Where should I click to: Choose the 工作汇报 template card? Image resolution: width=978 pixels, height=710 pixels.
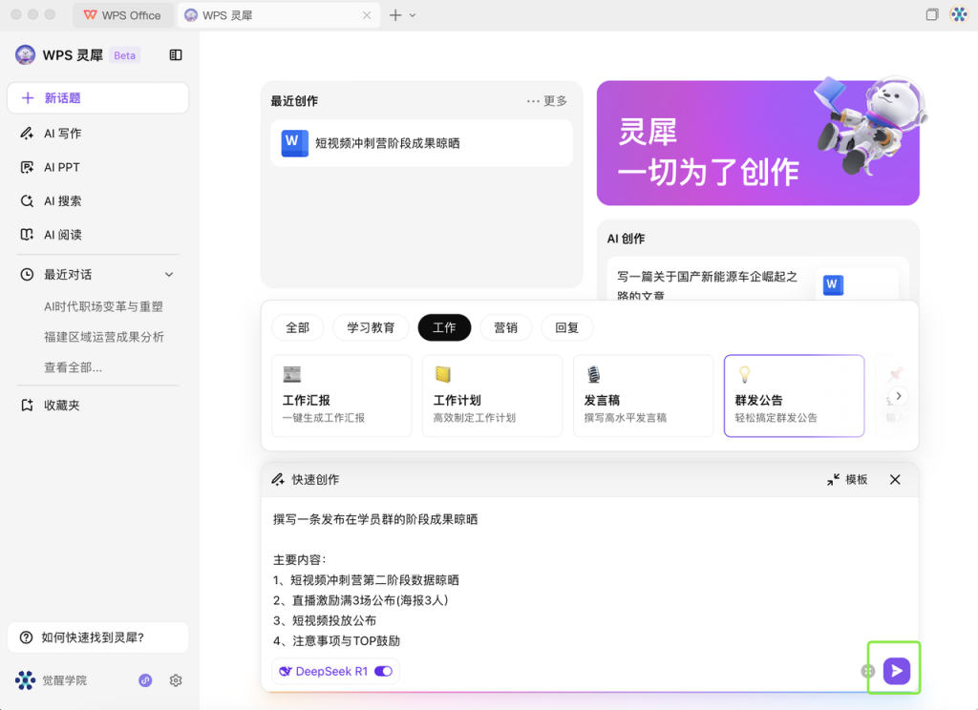click(342, 396)
